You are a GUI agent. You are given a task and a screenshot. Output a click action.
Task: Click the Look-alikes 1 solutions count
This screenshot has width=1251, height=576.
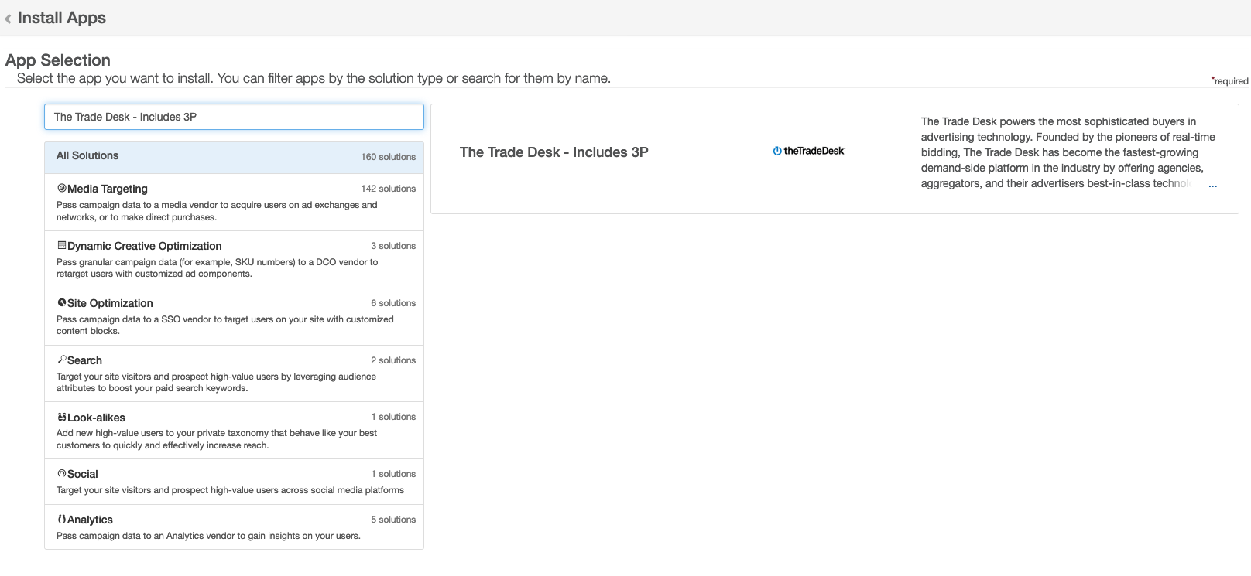(393, 417)
